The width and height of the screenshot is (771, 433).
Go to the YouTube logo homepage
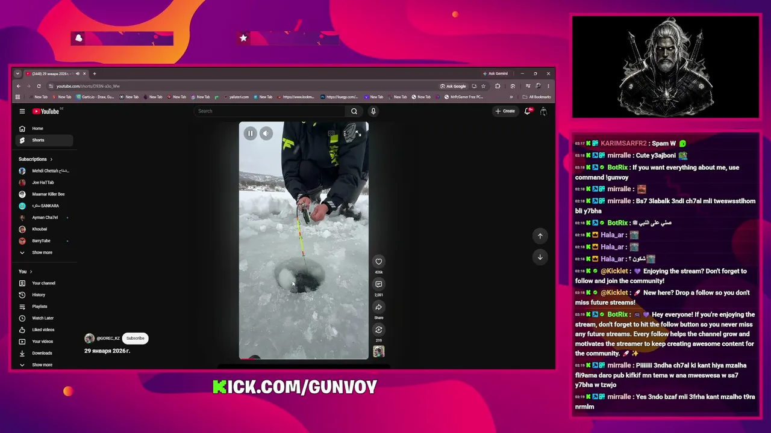(47, 111)
